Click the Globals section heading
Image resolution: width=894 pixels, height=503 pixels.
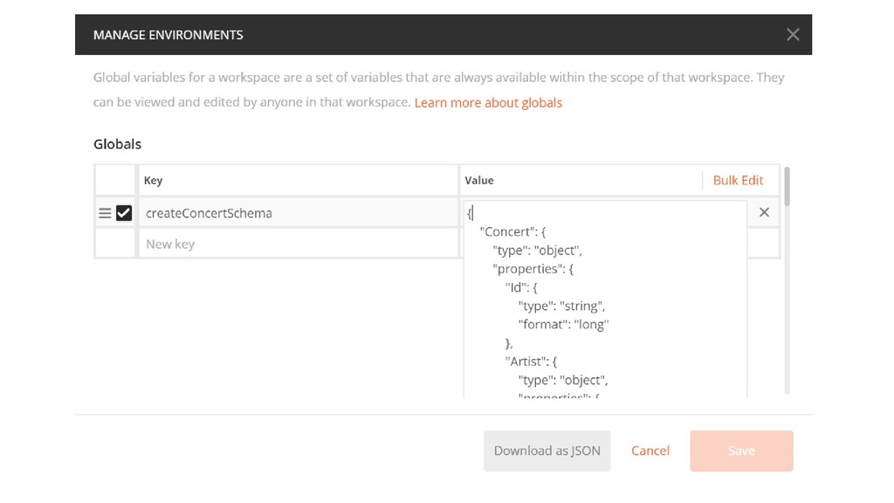[x=118, y=144]
